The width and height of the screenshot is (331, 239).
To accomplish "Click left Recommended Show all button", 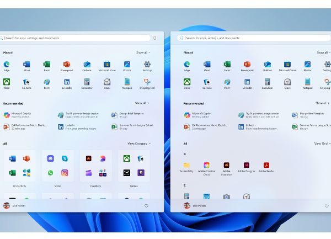I will 142,103.
